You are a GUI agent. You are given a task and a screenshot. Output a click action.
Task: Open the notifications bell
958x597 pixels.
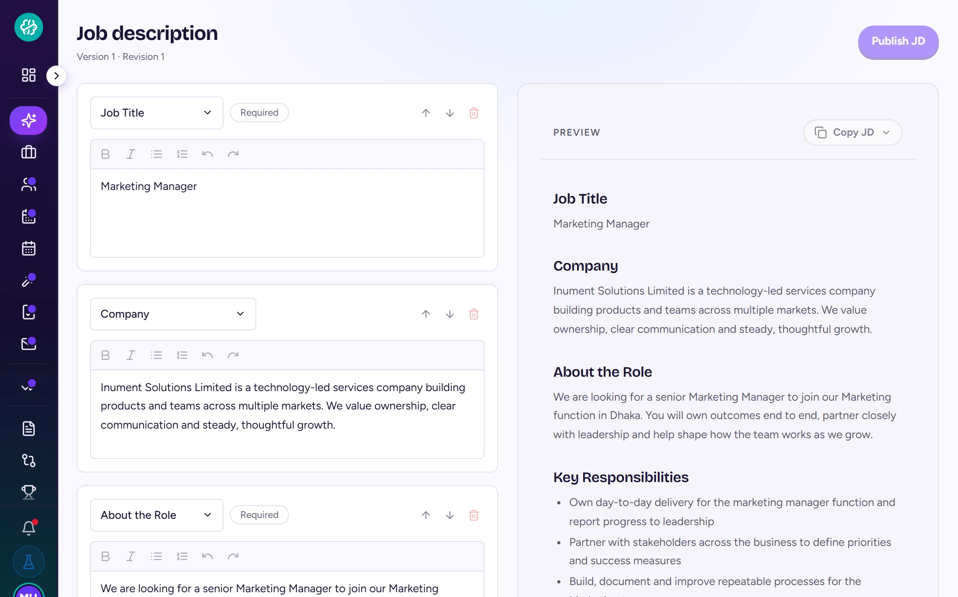coord(29,528)
